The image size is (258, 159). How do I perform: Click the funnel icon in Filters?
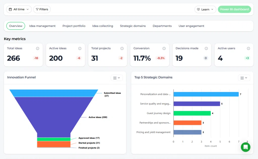click(37, 9)
